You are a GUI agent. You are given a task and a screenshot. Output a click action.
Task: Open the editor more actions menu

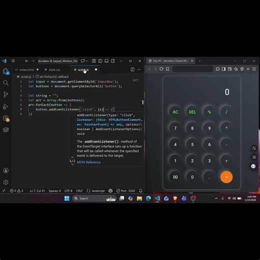[139, 69]
